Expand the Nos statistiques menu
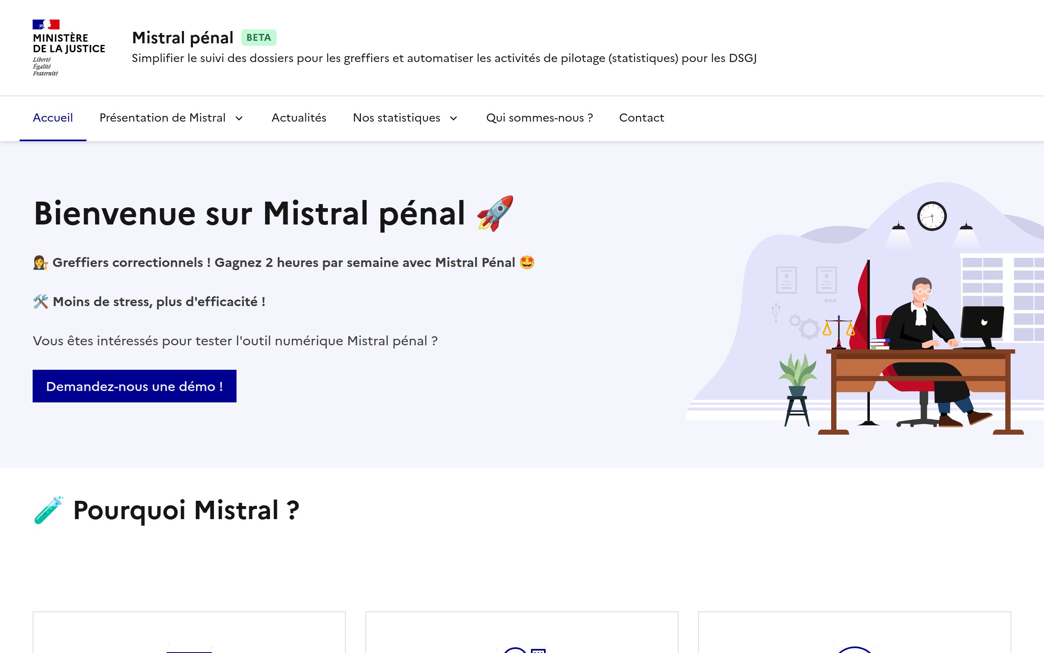 tap(405, 118)
